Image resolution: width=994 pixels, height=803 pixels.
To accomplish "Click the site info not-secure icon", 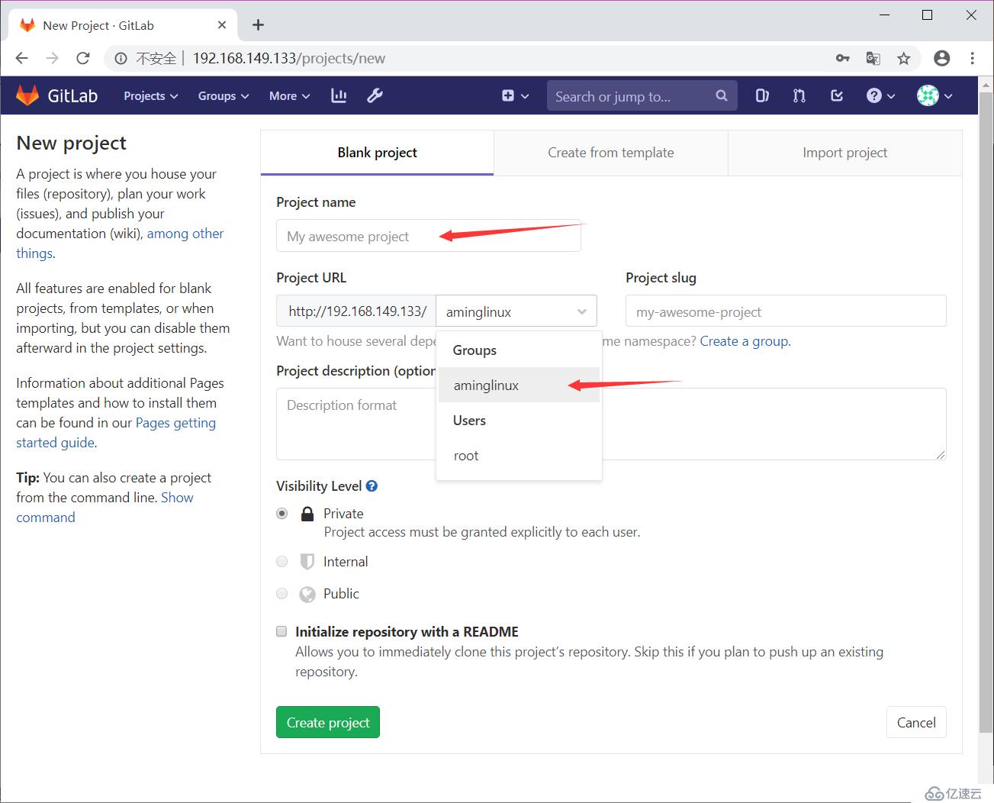I will [x=121, y=58].
